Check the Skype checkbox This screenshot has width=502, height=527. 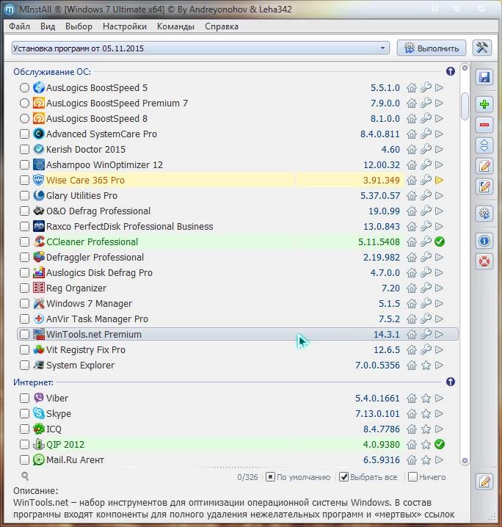(x=24, y=413)
